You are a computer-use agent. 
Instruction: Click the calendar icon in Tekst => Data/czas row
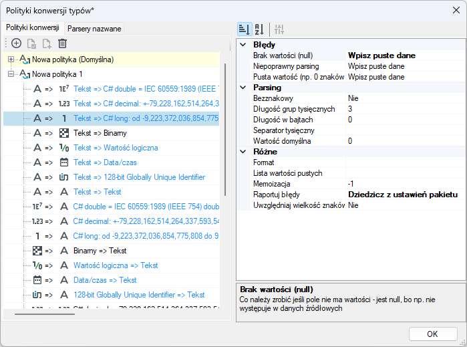(64, 162)
